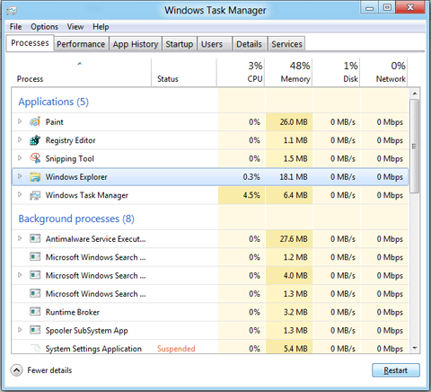Click the 1.1 MB Registry Editor memory value
Image resolution: width=431 pixels, height=392 pixels.
(x=295, y=140)
